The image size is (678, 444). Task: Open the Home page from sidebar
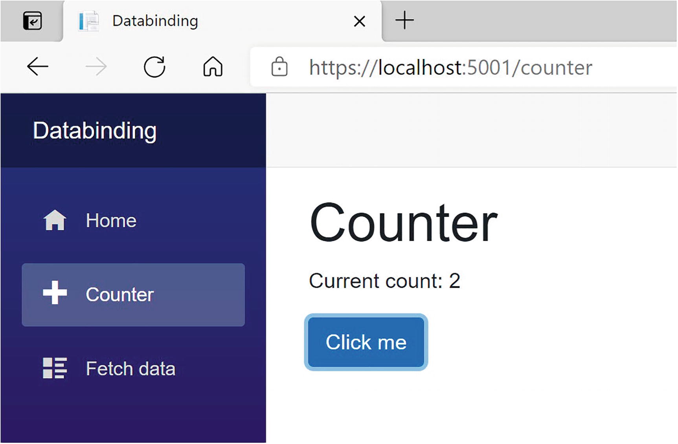click(x=111, y=221)
